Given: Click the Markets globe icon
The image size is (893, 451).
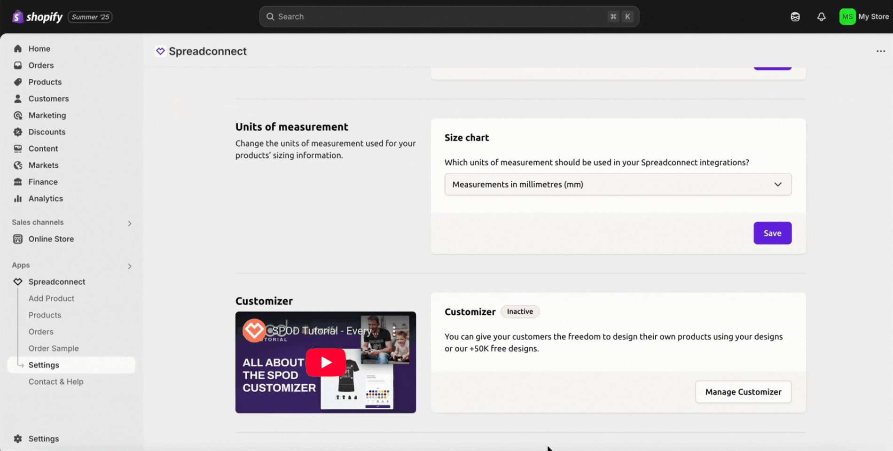Looking at the screenshot, I should click(18, 165).
